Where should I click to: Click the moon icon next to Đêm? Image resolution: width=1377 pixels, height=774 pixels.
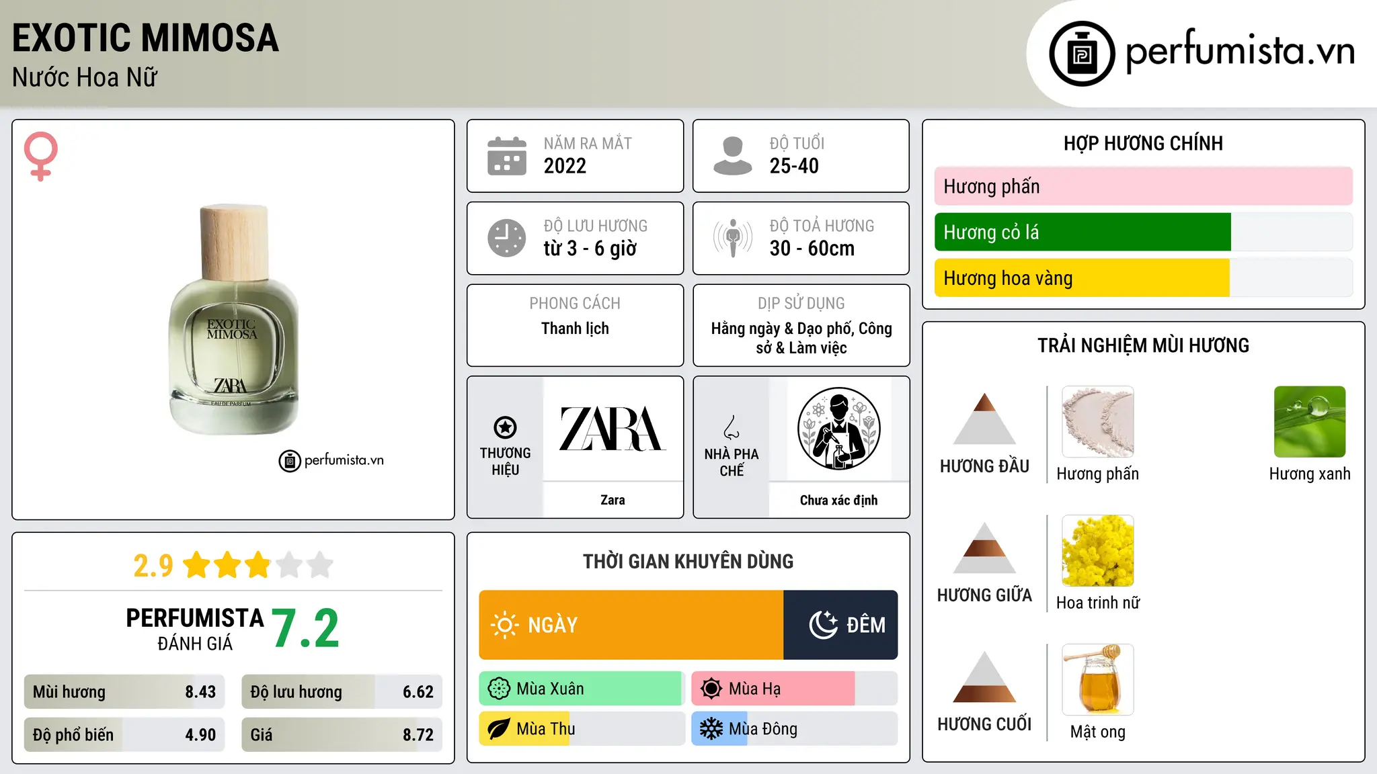(x=823, y=625)
